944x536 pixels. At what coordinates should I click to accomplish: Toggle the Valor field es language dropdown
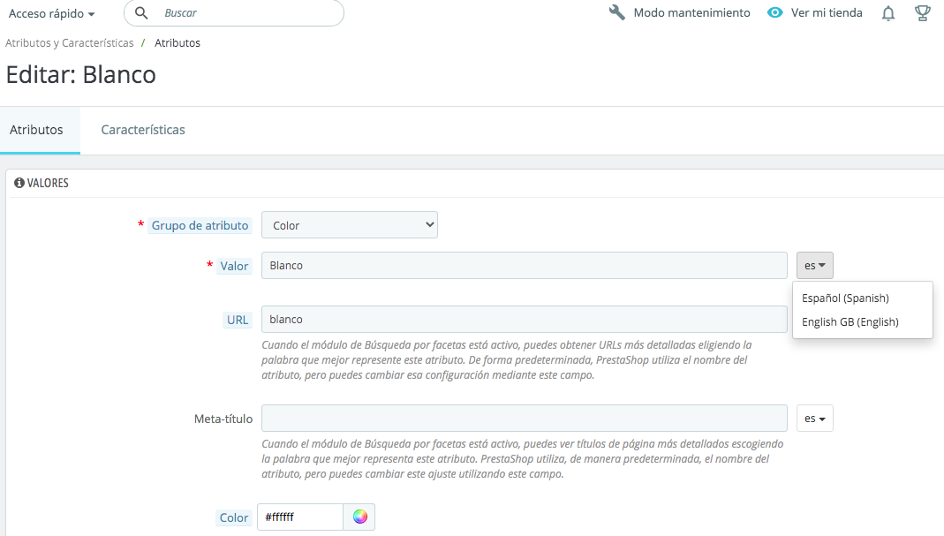click(x=814, y=266)
